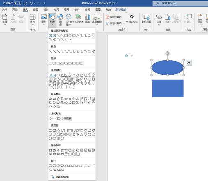Image resolution: width=208 pixels, height=181 pixels.
Task: Open the SmartArt insert tool
Action: (x=78, y=19)
